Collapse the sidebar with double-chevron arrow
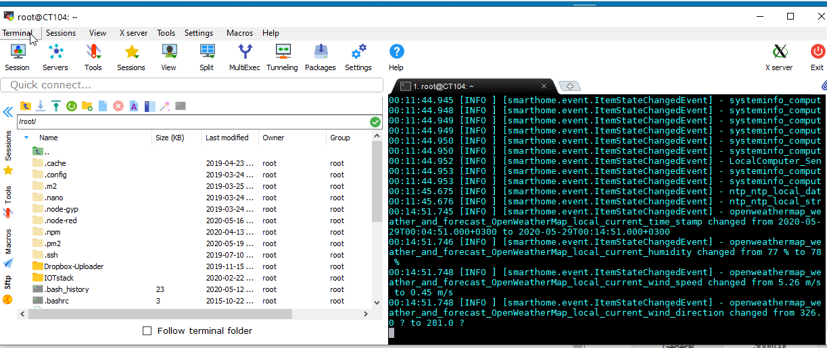The width and height of the screenshot is (827, 348). 8,112
